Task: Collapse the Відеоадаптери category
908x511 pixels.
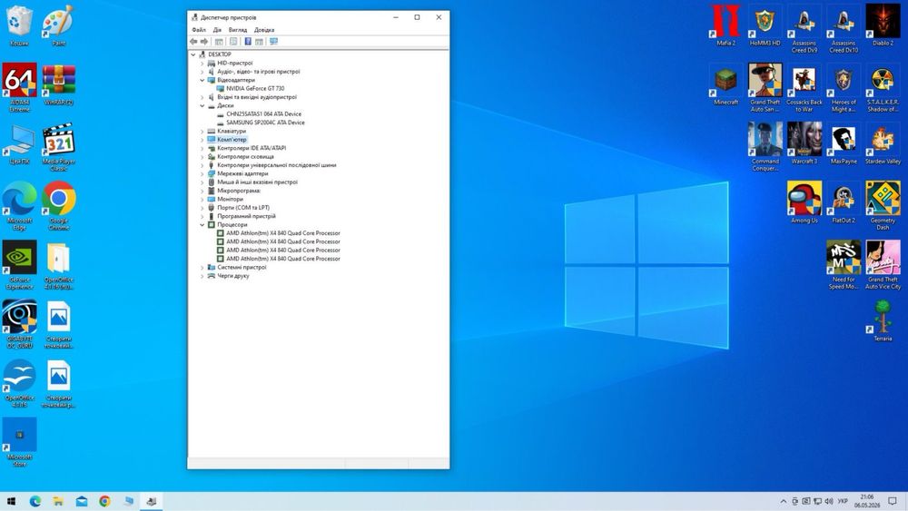Action: 202,80
